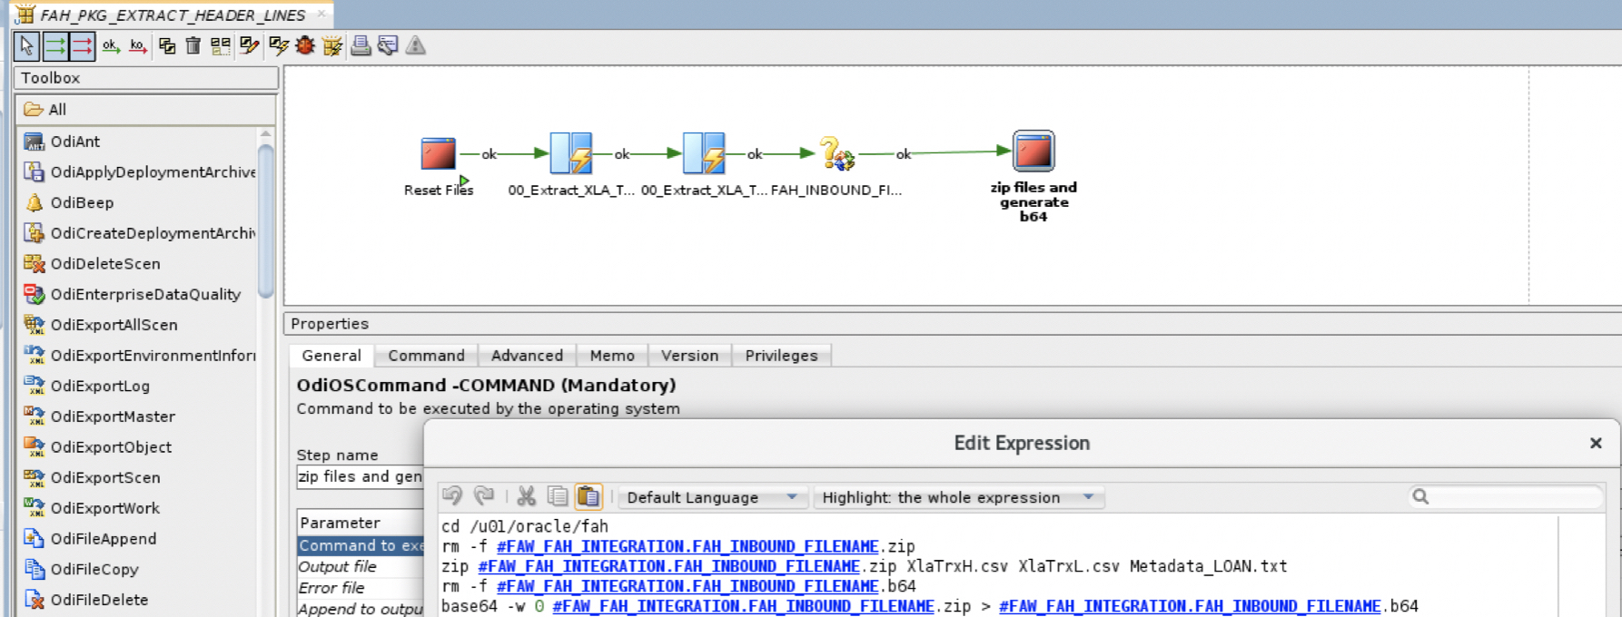Select the first 00_Extract_XLA_T step icon
The image size is (1622, 617).
tap(571, 152)
